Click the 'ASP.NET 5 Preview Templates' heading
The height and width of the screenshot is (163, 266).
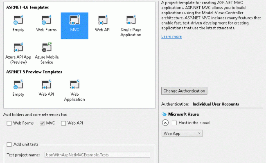[x=34, y=72]
